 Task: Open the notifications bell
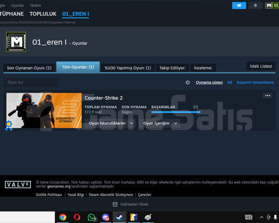pyautogui.click(x=255, y=5)
